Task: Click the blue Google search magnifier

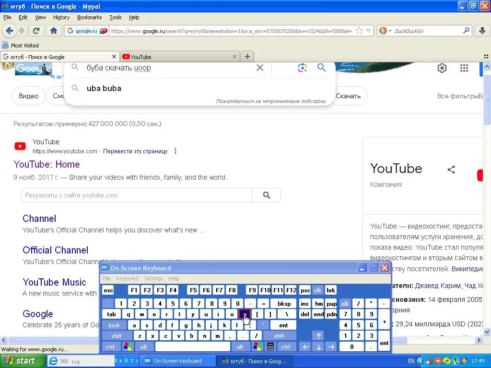Action: [321, 67]
